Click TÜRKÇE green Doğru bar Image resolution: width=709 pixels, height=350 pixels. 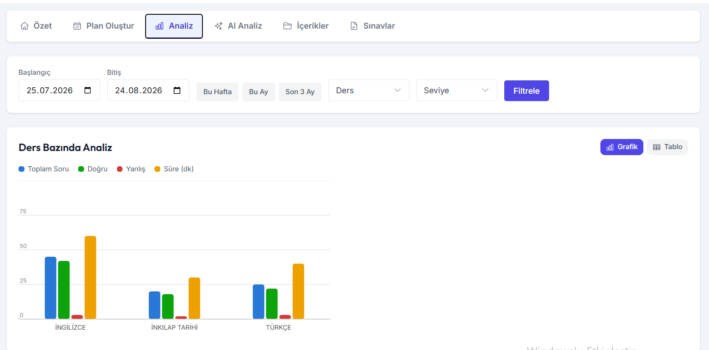tap(272, 304)
